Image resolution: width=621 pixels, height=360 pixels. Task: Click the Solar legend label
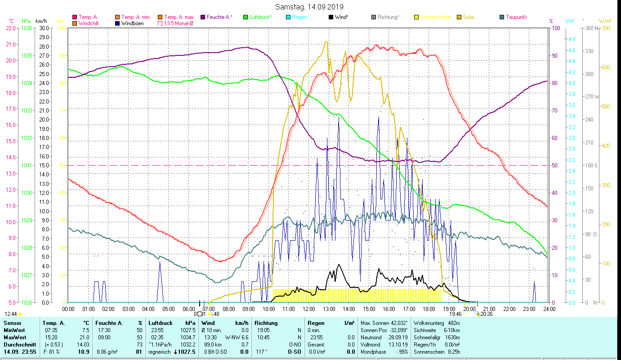coord(468,17)
